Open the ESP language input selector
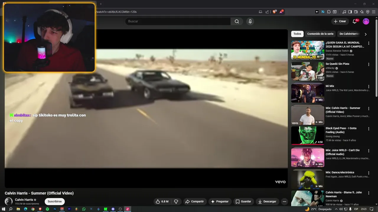378x212 pixels. [x=356, y=209]
